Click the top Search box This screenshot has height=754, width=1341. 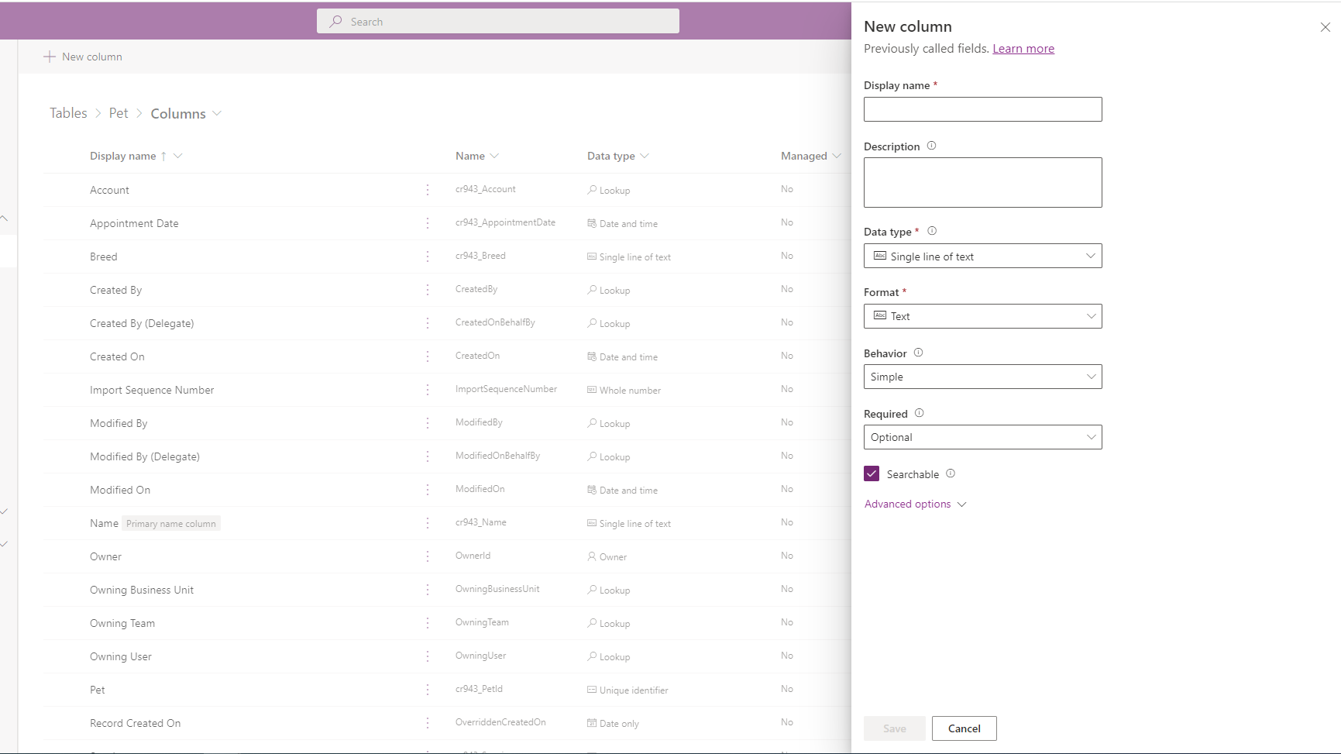tap(498, 21)
